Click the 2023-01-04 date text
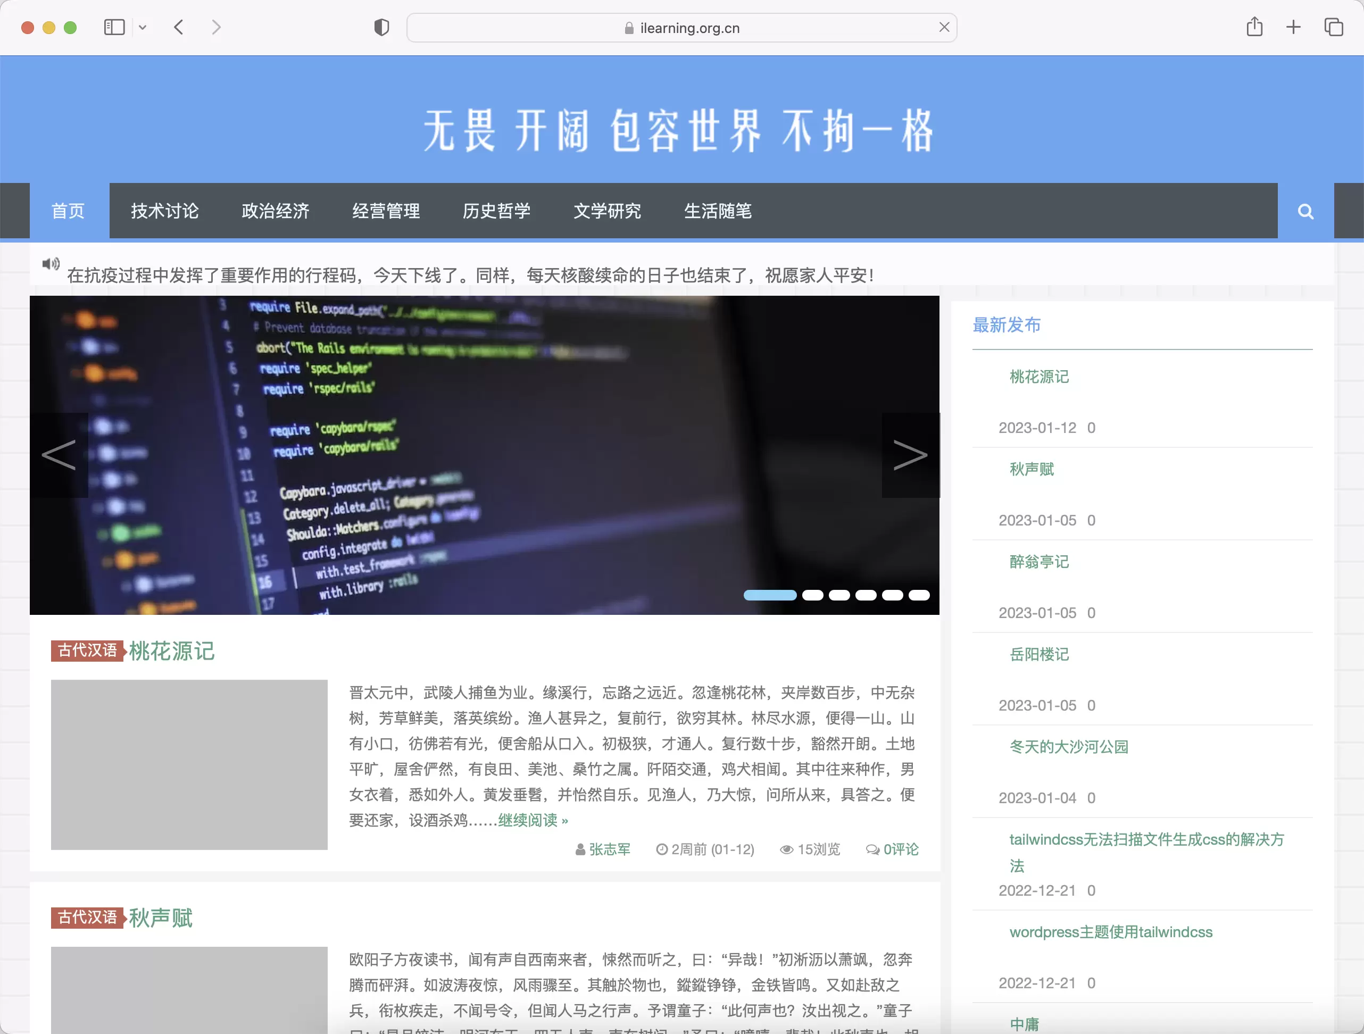Viewport: 1364px width, 1034px height. pos(1037,798)
